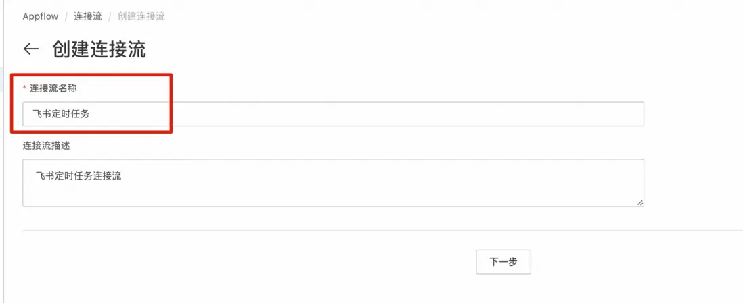The image size is (743, 303).
Task: Open the Appflow breadcrumb link
Action: (41, 17)
